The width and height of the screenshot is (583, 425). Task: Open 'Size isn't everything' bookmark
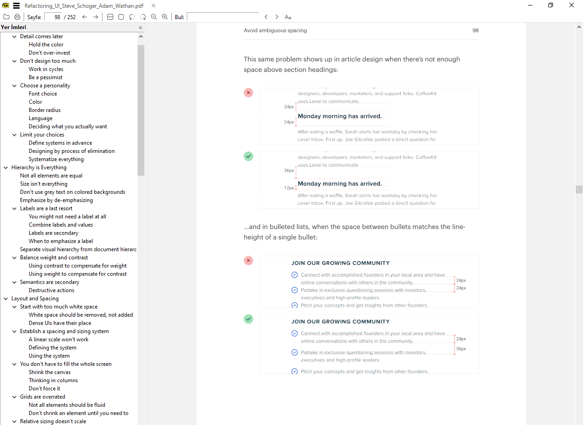pos(44,184)
